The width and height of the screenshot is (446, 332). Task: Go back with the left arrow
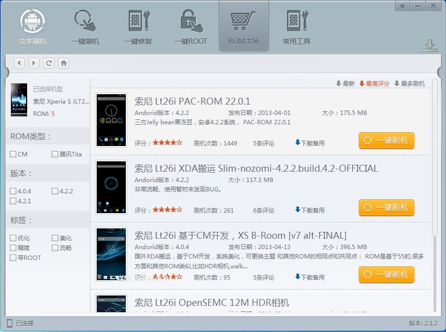coord(19,63)
